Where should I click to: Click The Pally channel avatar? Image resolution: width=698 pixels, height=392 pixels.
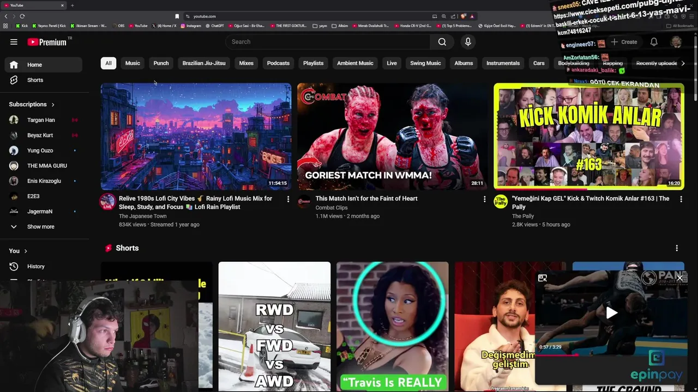501,202
